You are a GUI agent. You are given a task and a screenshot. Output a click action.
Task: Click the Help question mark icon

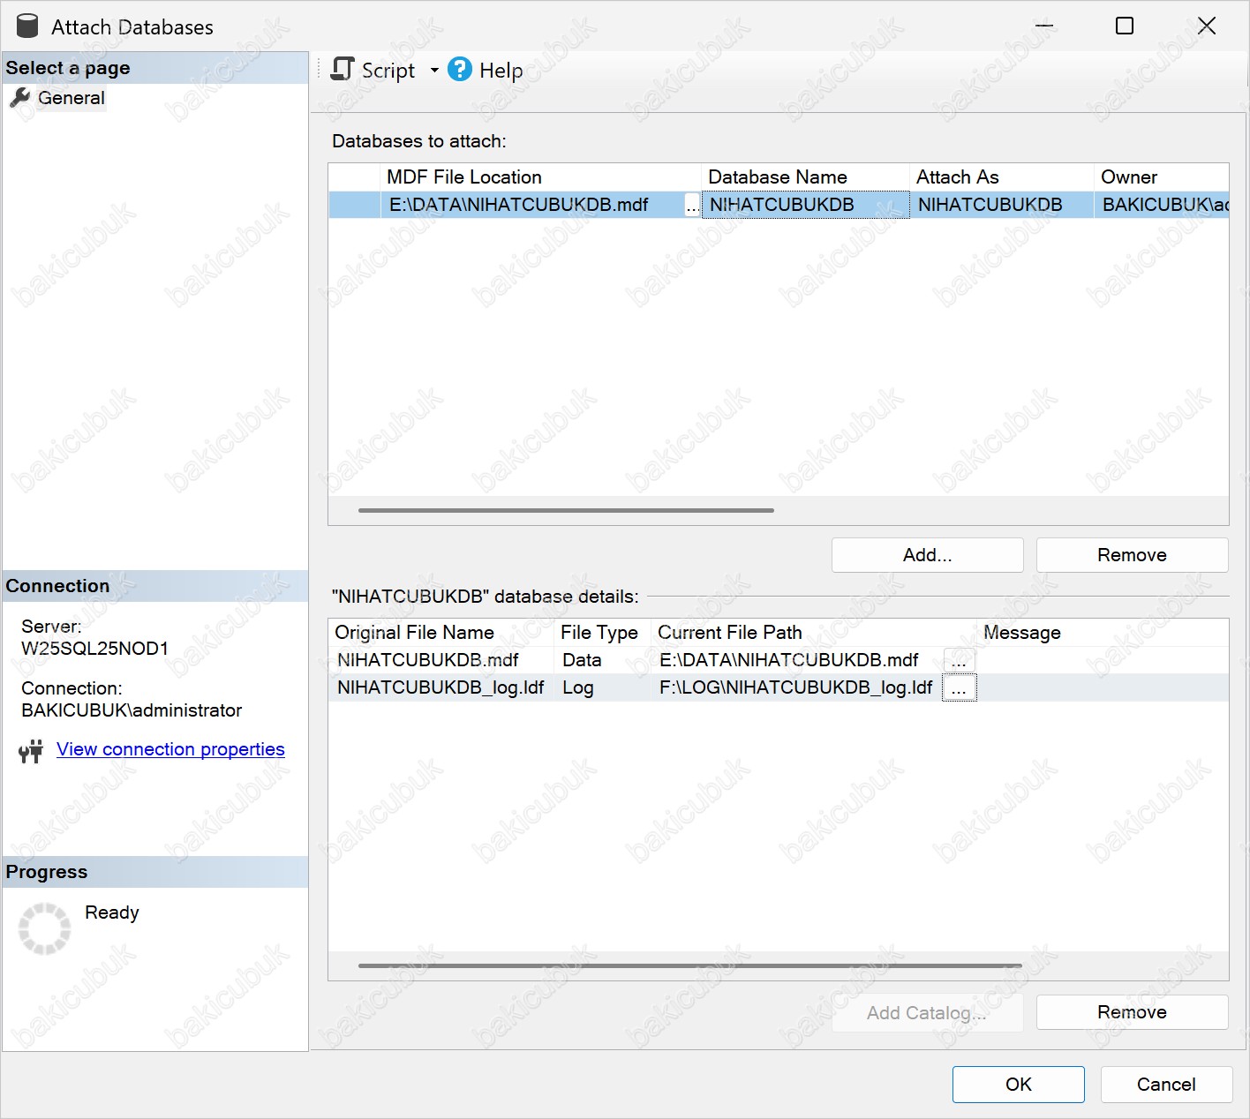[460, 70]
